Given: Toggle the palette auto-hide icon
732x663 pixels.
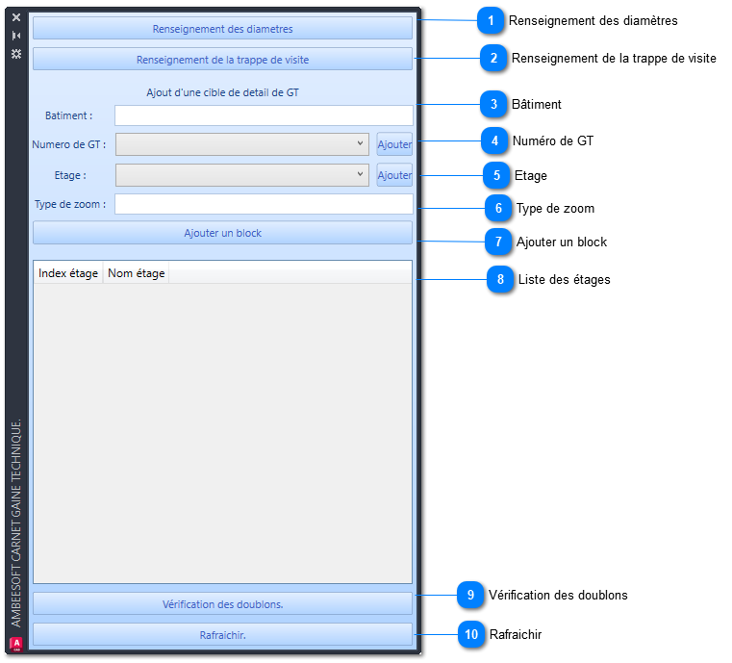Looking at the screenshot, I should (x=16, y=36).
